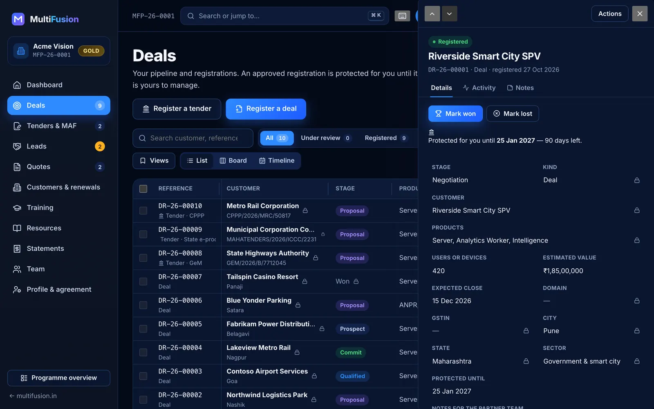654x409 pixels.
Task: Switch to the Activity tab
Action: [x=479, y=88]
